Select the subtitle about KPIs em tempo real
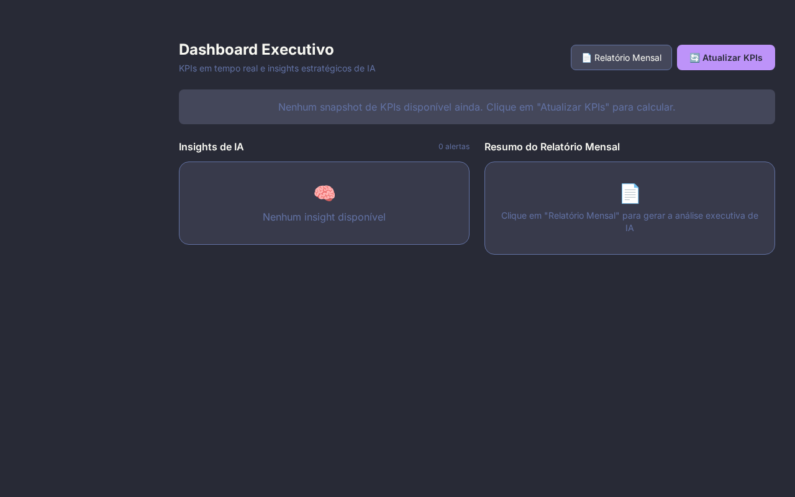The height and width of the screenshot is (497, 795). [x=277, y=68]
